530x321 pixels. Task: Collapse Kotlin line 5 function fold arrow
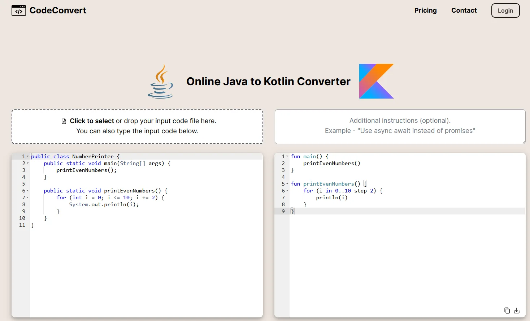click(287, 184)
